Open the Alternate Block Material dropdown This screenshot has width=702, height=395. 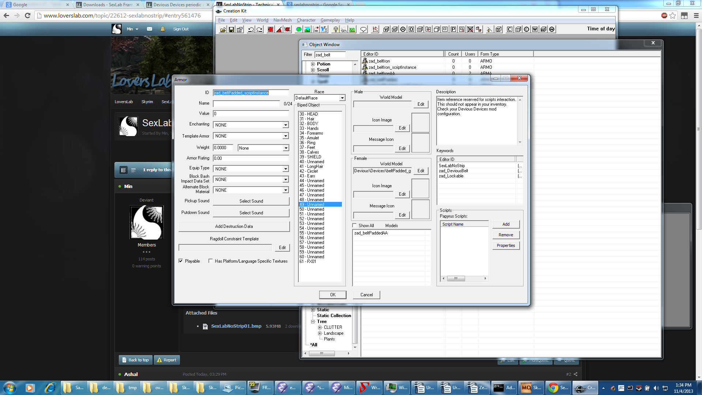pyautogui.click(x=286, y=190)
